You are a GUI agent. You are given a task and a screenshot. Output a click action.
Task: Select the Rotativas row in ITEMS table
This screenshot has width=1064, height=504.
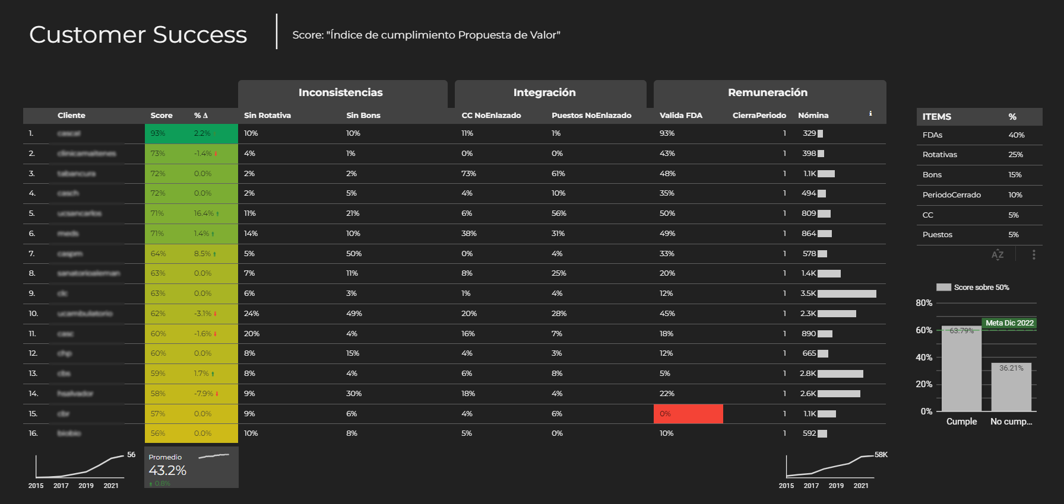(x=979, y=155)
